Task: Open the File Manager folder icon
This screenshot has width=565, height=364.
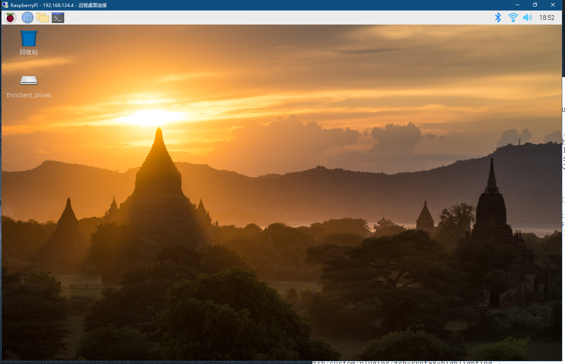Action: coord(42,18)
